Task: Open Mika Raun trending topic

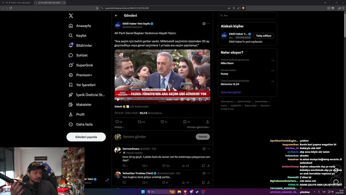Action: tap(227, 63)
